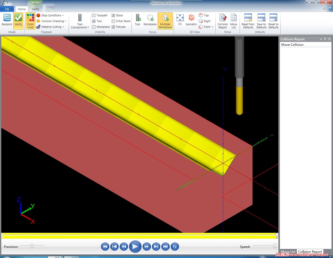
Task: Enable the Initial Stock checkbox
Action: tap(113, 21)
